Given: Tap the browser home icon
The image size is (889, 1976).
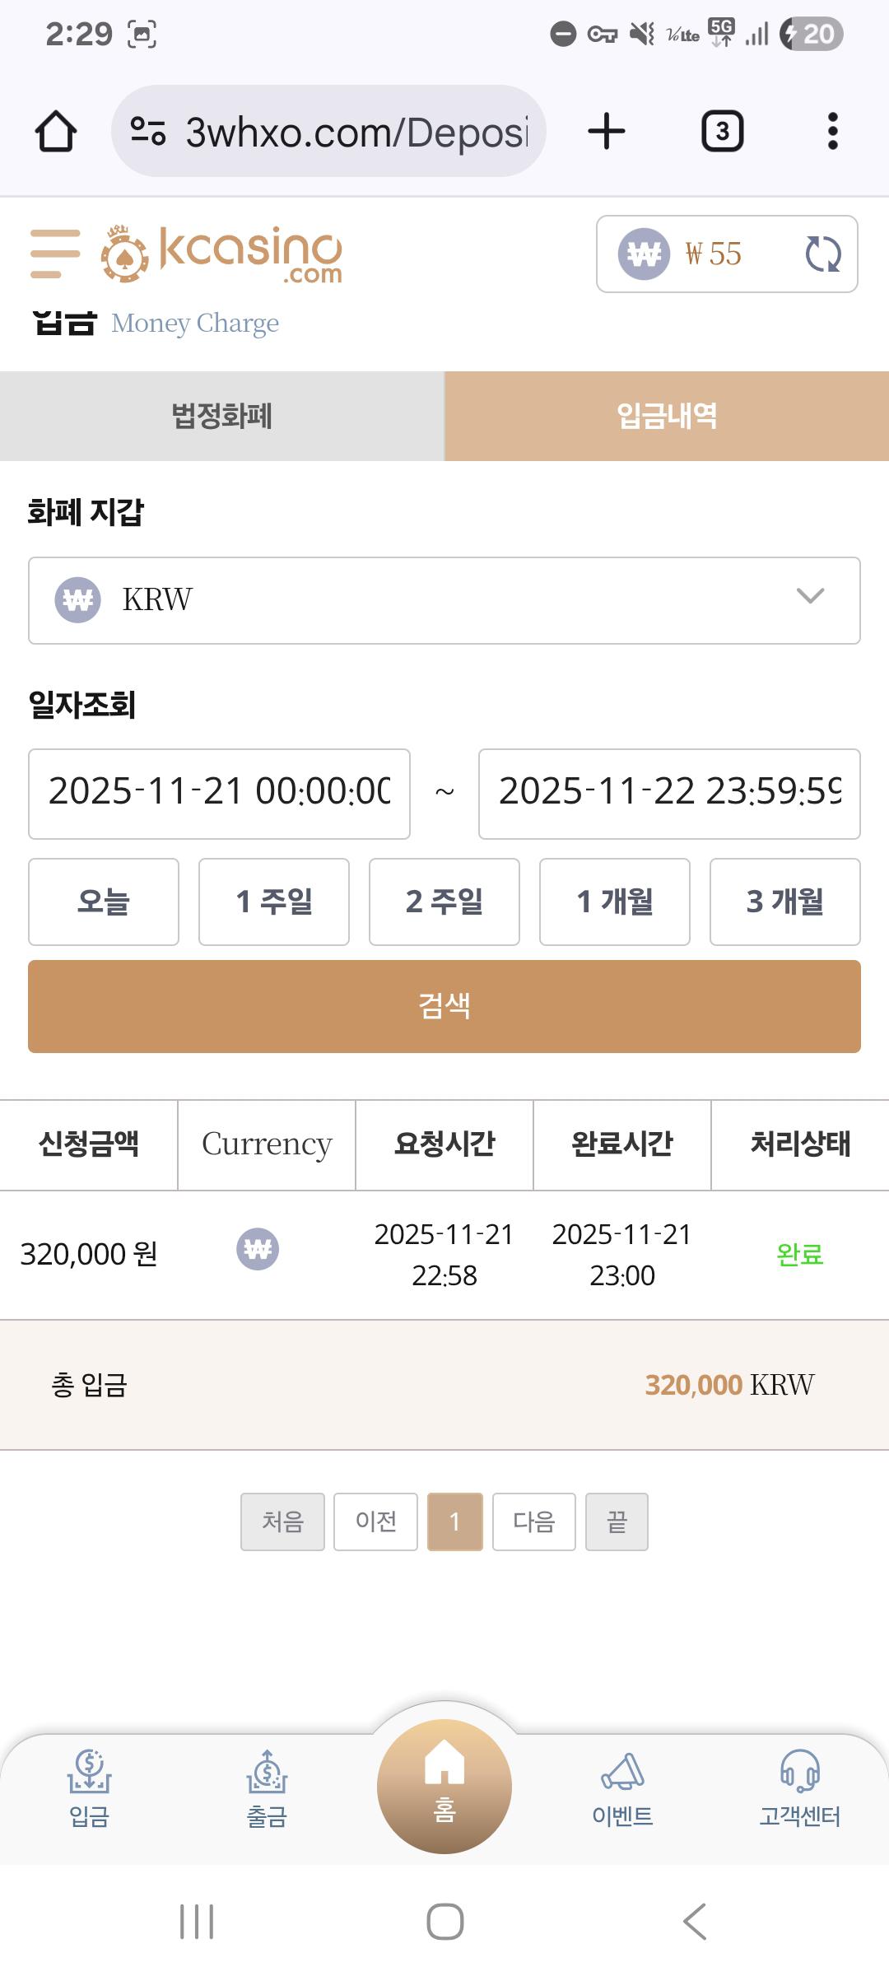Looking at the screenshot, I should click(56, 132).
